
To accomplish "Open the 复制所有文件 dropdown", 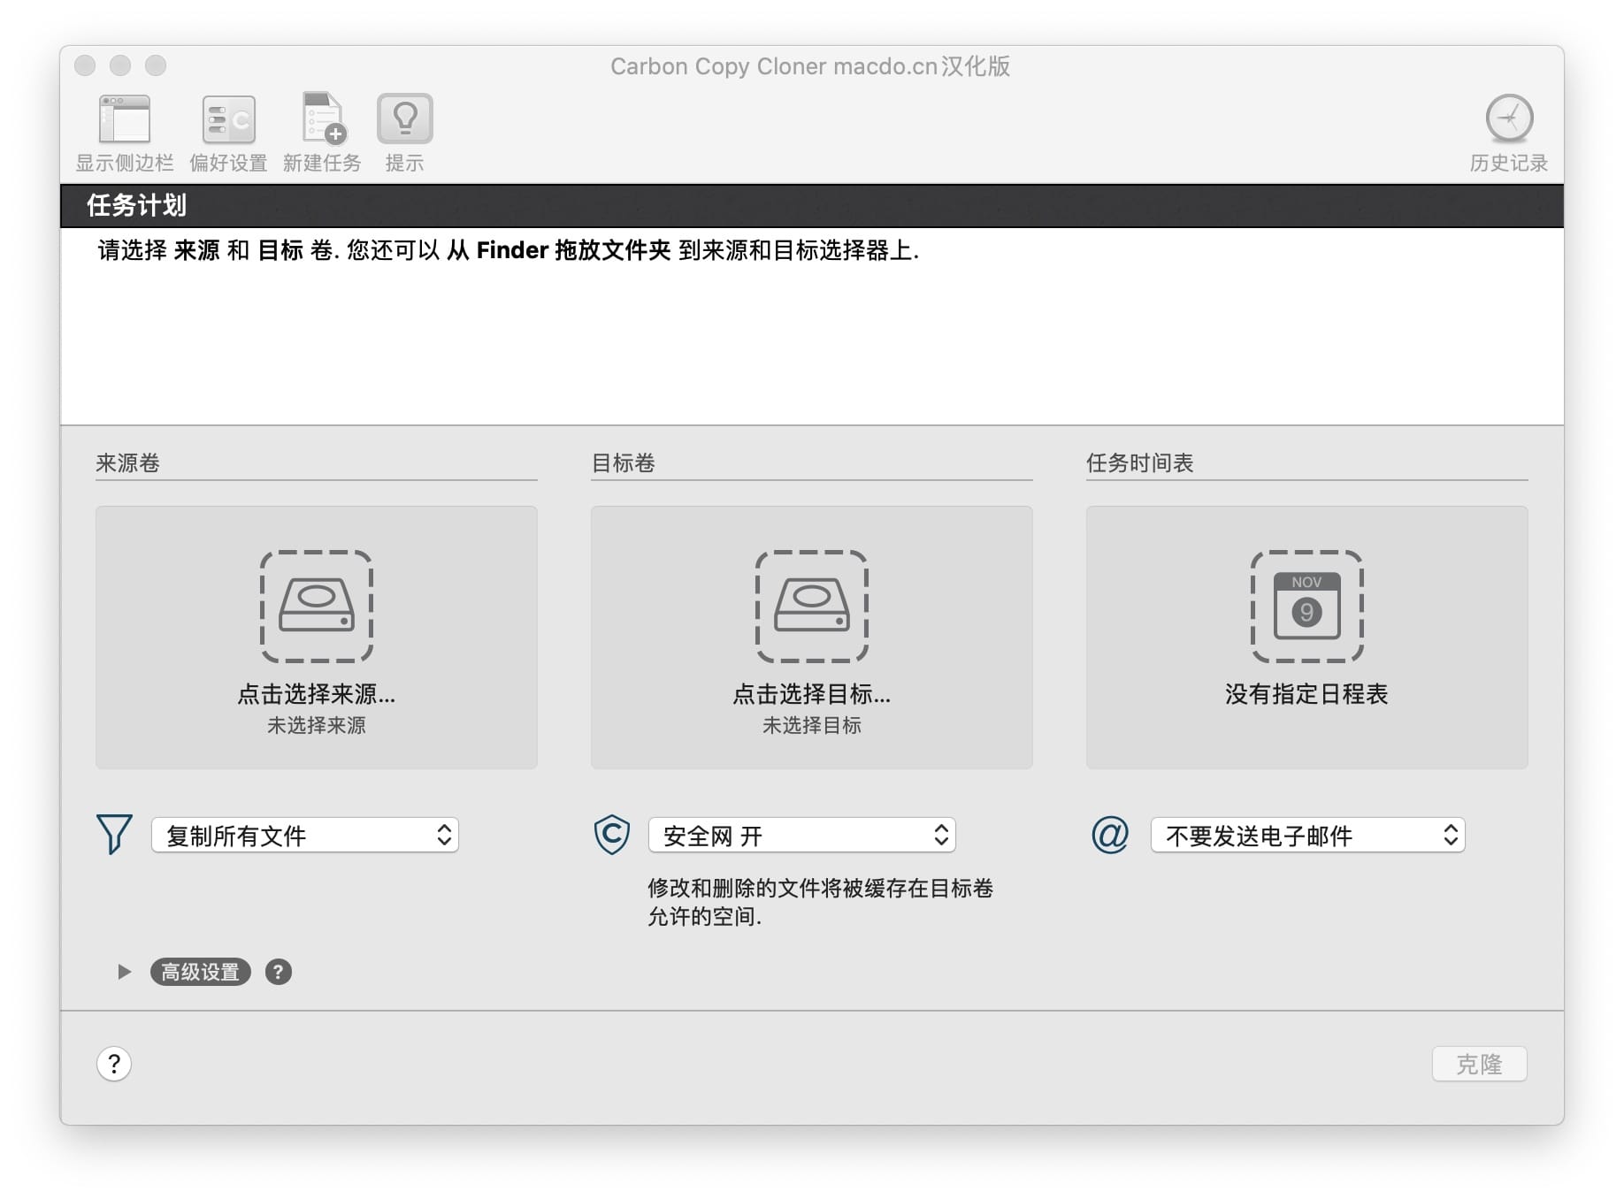I will [305, 834].
